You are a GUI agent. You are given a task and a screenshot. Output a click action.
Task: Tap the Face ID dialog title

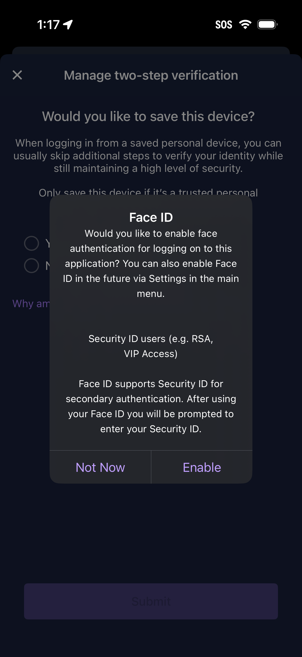pos(151,217)
